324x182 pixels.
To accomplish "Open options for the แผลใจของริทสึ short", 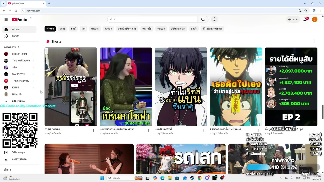I will pyautogui.click(x=204, y=131).
